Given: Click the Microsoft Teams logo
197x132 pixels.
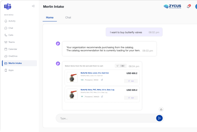Looking at the screenshot, I should (7, 6).
